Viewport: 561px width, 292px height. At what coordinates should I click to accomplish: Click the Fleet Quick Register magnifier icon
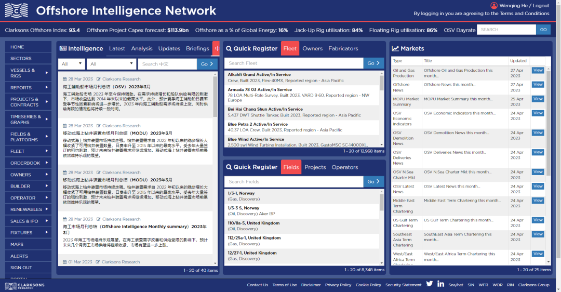pyautogui.click(x=229, y=48)
